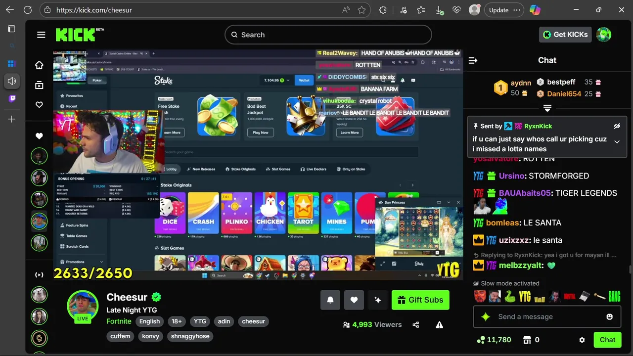
Task: Send message with Chat button
Action: pos(607,340)
